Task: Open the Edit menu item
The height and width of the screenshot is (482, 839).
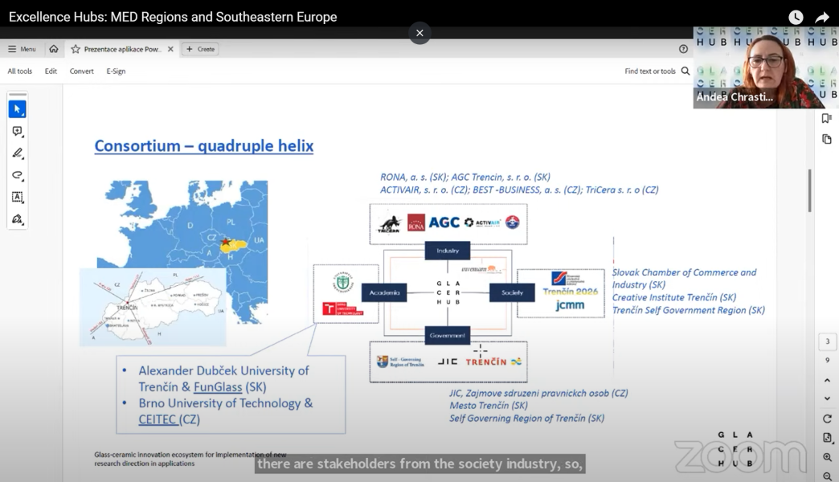Action: pyautogui.click(x=51, y=71)
